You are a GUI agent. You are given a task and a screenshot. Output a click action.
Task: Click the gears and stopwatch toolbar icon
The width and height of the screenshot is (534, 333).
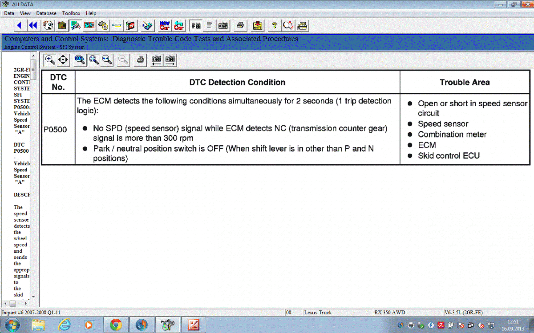(x=103, y=25)
